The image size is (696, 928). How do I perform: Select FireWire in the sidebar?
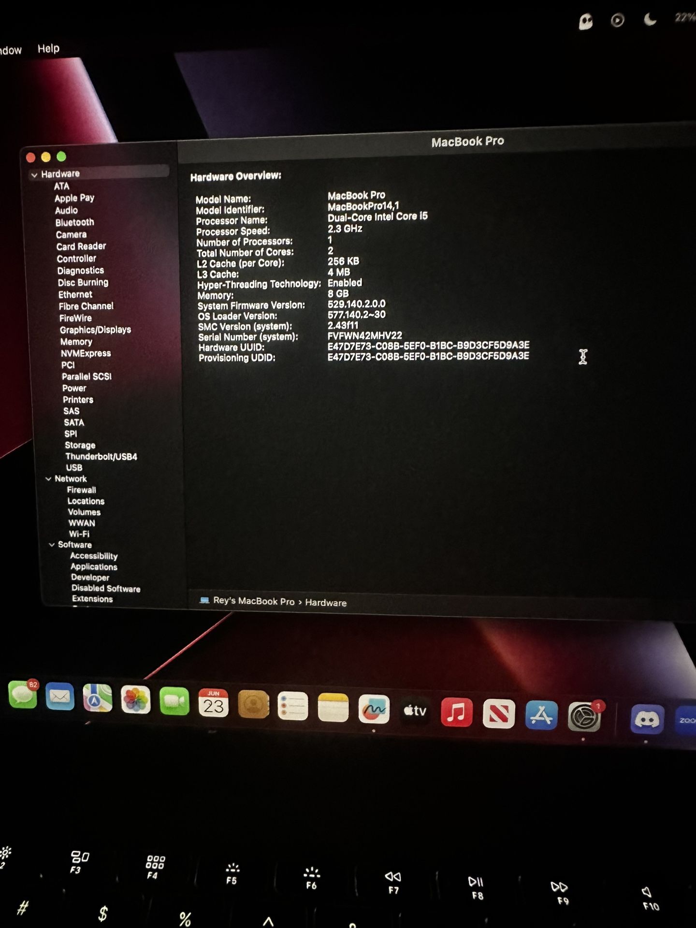(x=75, y=318)
